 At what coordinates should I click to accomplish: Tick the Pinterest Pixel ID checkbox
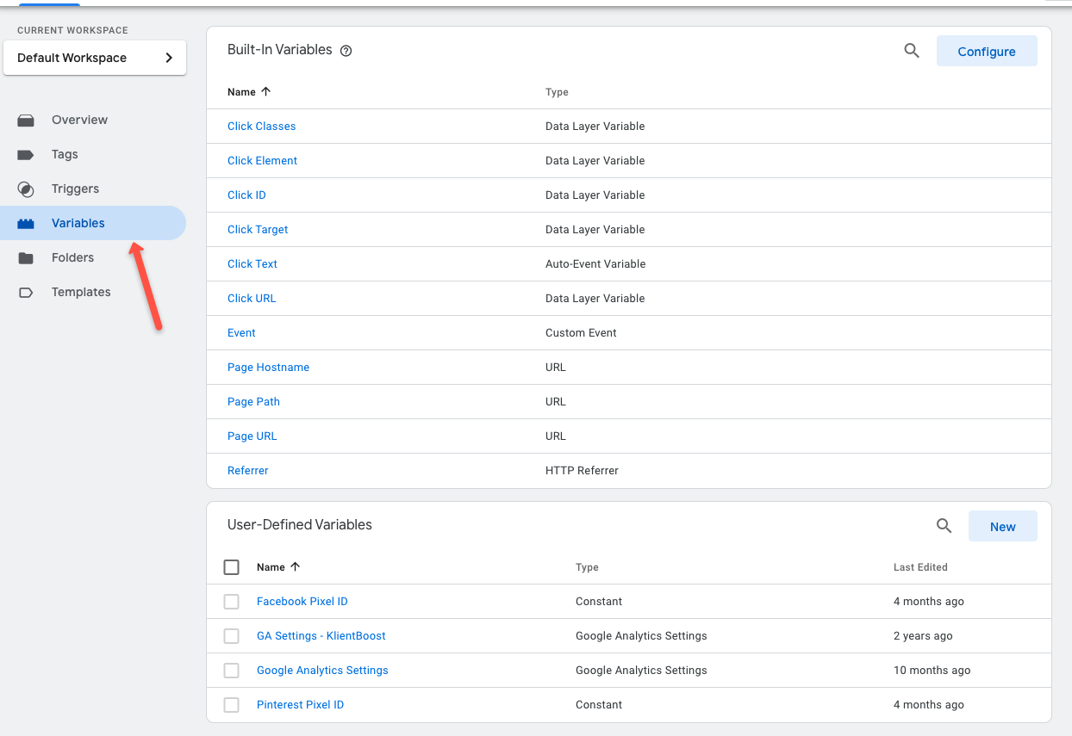tap(231, 705)
